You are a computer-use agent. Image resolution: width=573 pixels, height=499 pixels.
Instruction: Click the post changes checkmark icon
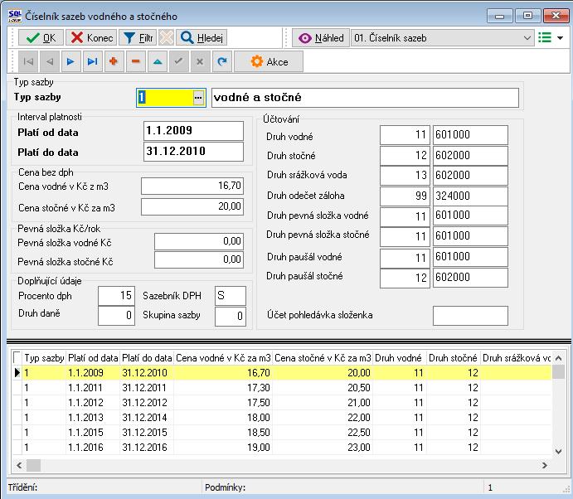178,61
